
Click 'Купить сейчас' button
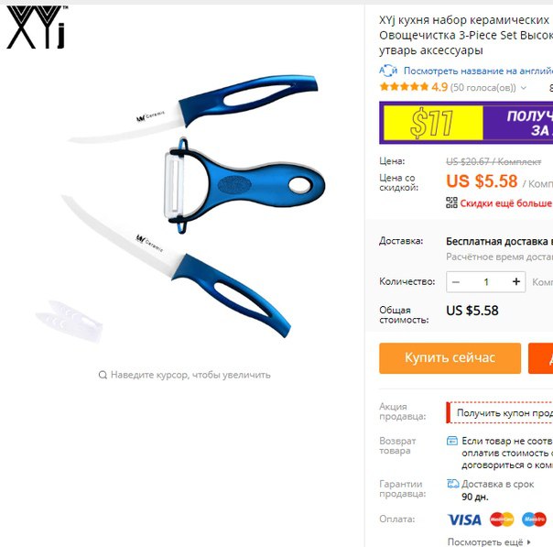tap(450, 358)
